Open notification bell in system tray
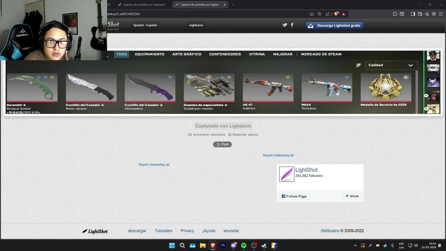This screenshot has width=446, height=251. coord(440,245)
